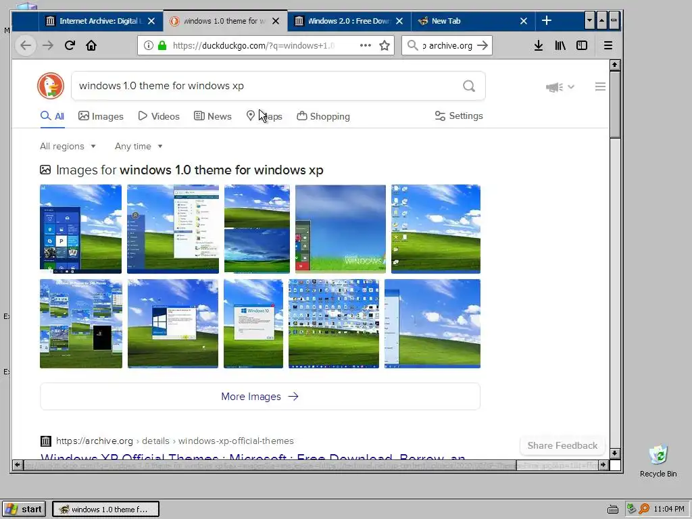Go back with the browser back arrow
692x519 pixels.
(x=26, y=45)
